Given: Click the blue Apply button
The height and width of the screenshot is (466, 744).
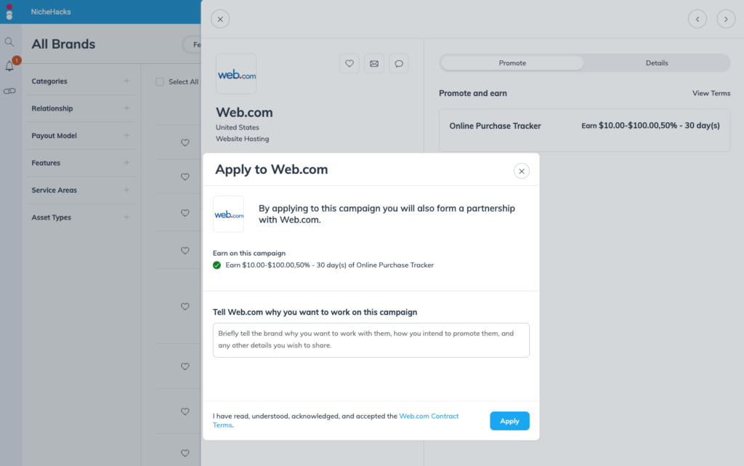Looking at the screenshot, I should click(509, 421).
